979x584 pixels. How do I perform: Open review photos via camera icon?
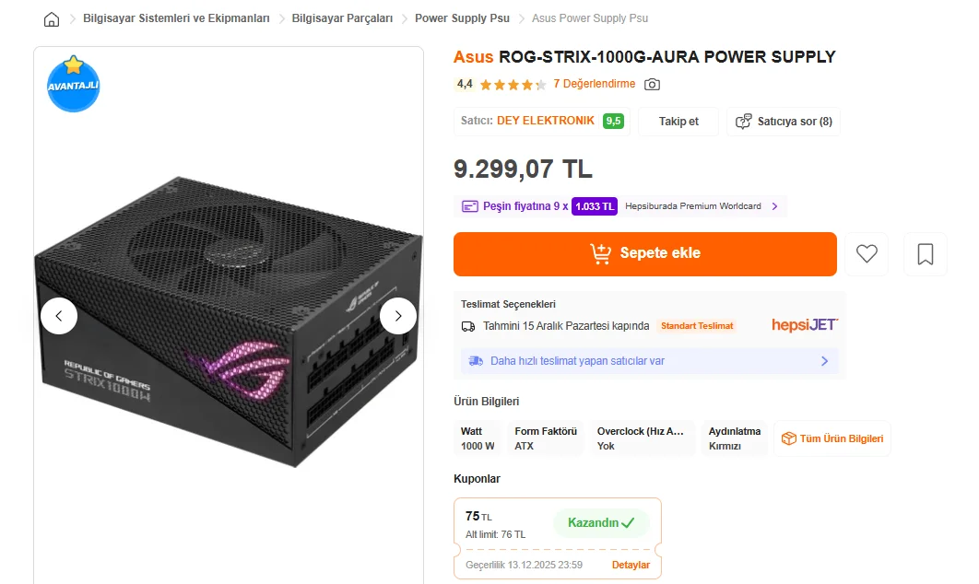pyautogui.click(x=652, y=85)
